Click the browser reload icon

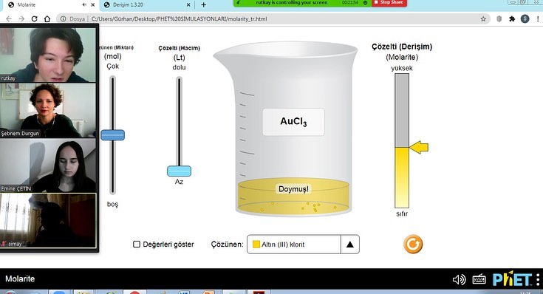(x=34, y=18)
